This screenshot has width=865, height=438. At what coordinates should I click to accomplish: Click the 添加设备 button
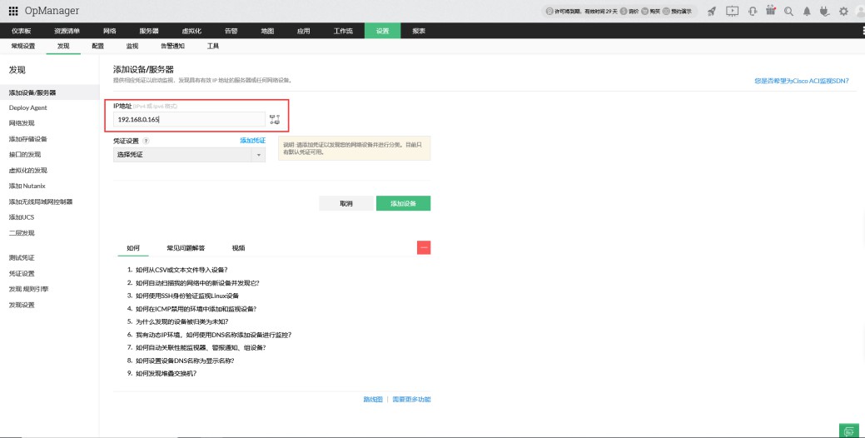click(x=403, y=203)
